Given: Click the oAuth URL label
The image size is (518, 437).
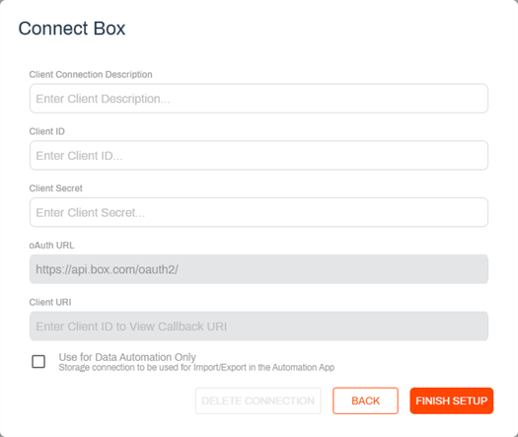Looking at the screenshot, I should pyautogui.click(x=51, y=245).
